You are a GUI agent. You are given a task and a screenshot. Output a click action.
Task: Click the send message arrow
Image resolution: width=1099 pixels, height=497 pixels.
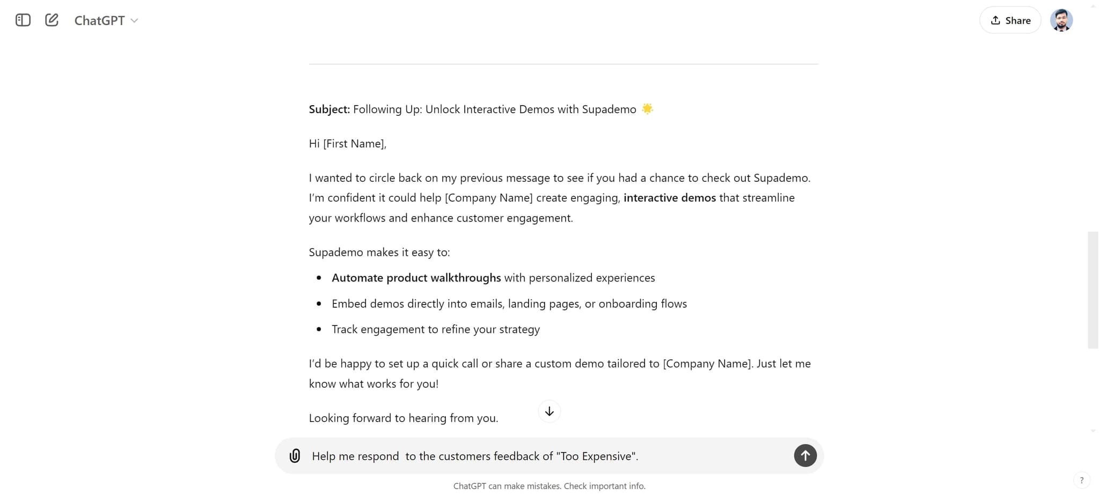pos(804,455)
